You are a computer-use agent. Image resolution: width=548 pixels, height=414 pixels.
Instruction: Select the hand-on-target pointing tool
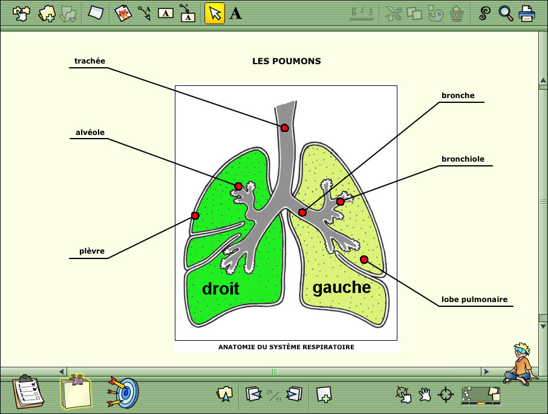click(403, 395)
